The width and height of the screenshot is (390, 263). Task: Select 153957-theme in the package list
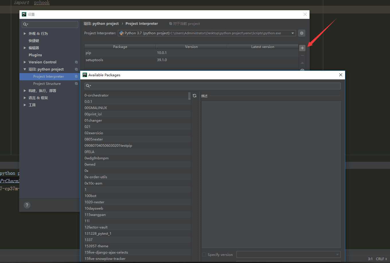pos(138,246)
